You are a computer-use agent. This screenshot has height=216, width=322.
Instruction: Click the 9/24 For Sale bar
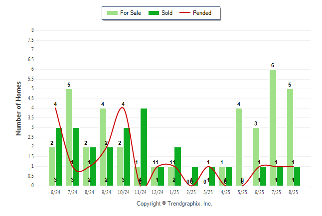point(103,147)
